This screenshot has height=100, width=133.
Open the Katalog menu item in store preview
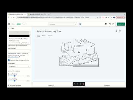coord(44,36)
